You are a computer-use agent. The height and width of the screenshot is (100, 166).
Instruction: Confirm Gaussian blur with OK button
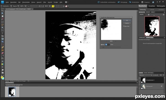[127, 20]
